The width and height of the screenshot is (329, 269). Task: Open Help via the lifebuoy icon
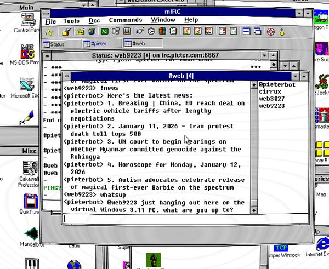(x=271, y=32)
